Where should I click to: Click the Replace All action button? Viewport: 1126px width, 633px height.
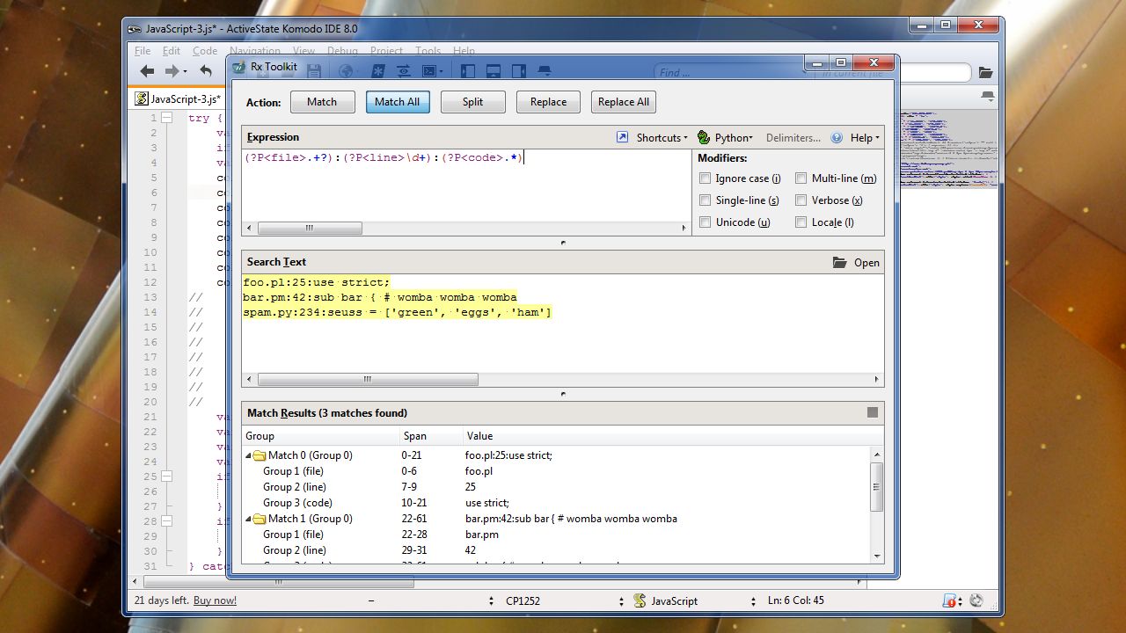tap(624, 102)
